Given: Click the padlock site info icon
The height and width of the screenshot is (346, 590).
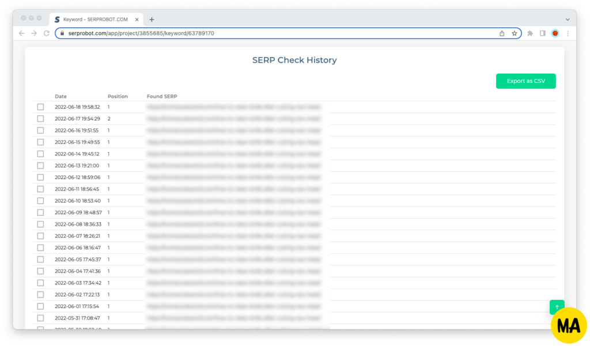Looking at the screenshot, I should (62, 33).
